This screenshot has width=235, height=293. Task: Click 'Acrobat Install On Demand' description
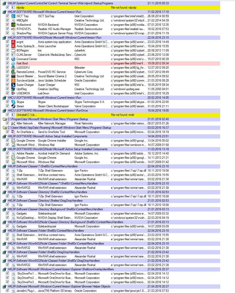54,153
